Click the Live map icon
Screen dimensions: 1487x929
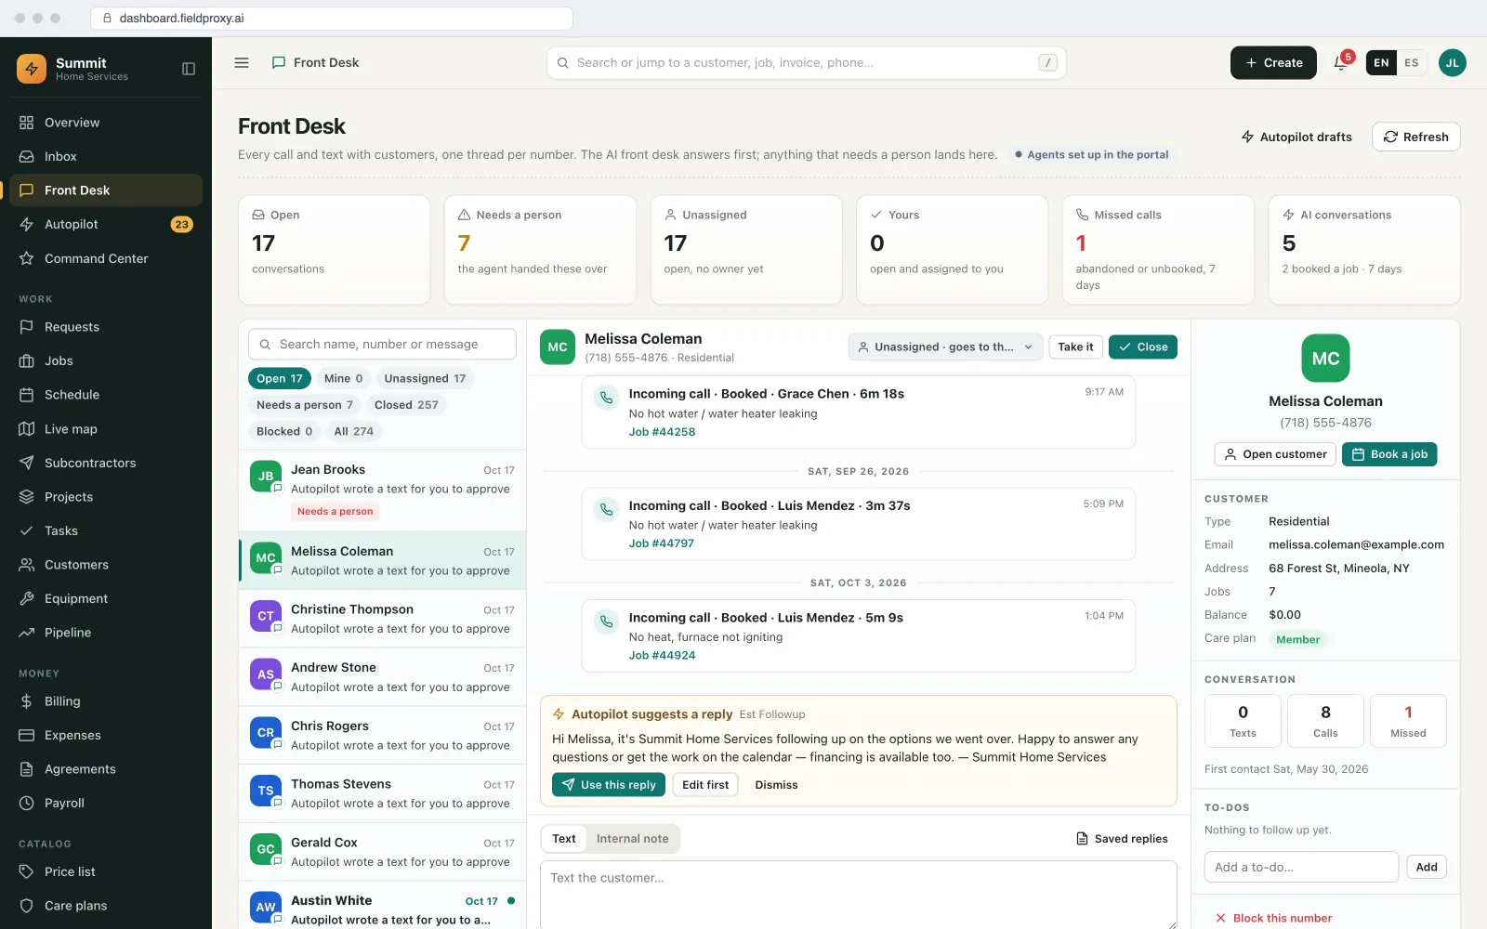tap(27, 429)
